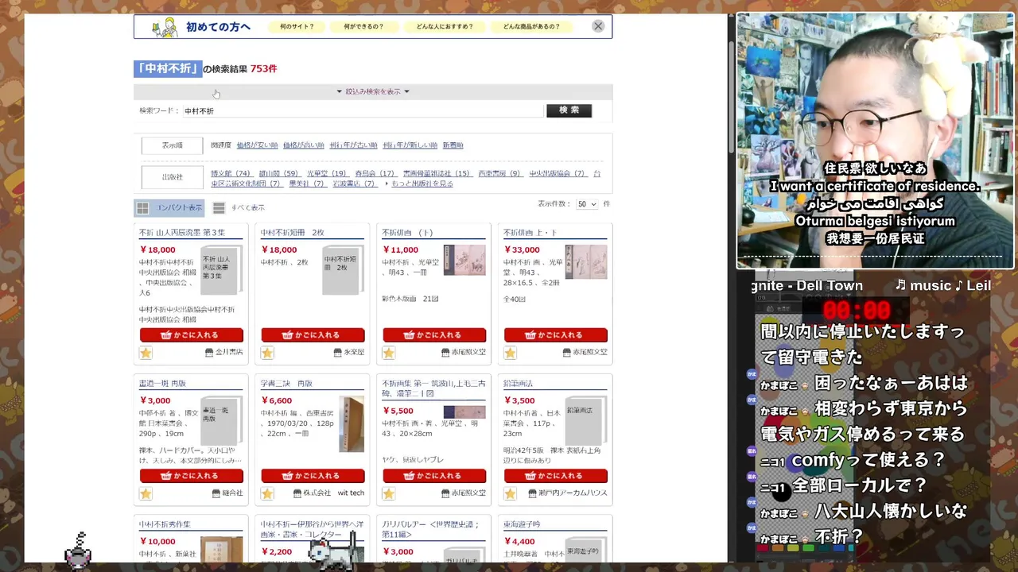Focus the 検索ワード input with 中村不折
This screenshot has width=1018, height=572.
pyautogui.click(x=363, y=111)
